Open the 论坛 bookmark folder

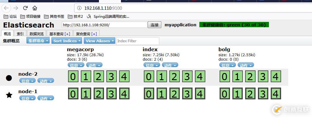10,17
